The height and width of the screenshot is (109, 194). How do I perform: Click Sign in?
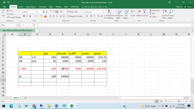coord(179,7)
